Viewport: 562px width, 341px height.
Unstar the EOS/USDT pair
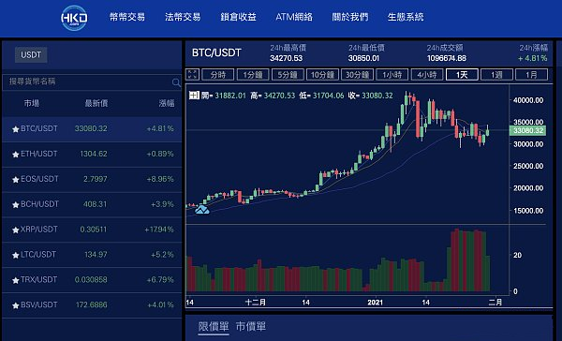15,180
